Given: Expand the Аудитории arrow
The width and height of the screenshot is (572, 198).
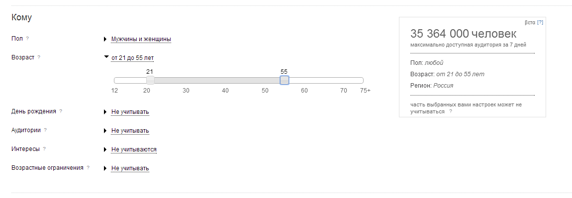Looking at the screenshot, I should [x=105, y=130].
